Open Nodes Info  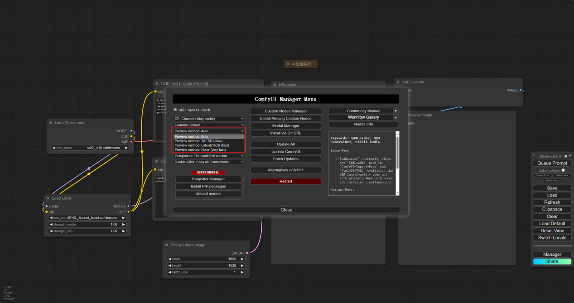[x=363, y=124]
